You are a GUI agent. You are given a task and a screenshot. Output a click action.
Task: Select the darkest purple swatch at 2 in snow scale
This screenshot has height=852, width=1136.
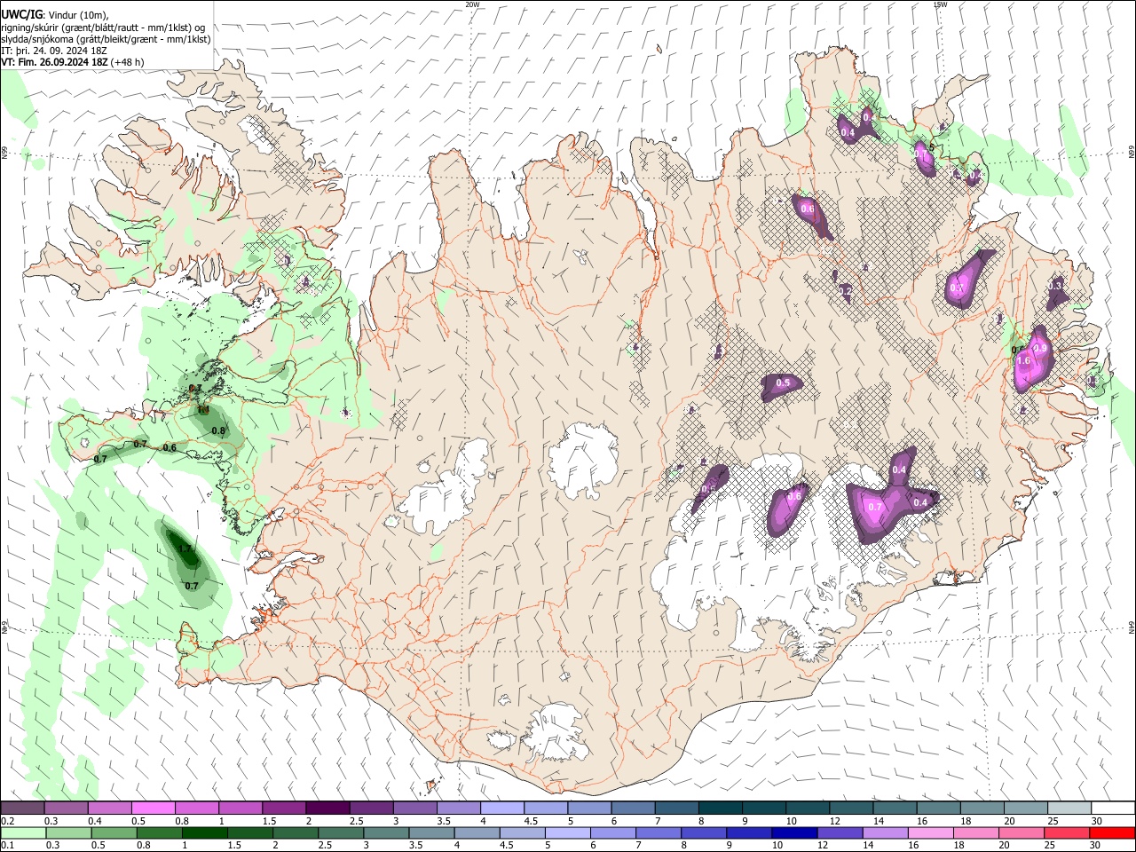tap(327, 809)
